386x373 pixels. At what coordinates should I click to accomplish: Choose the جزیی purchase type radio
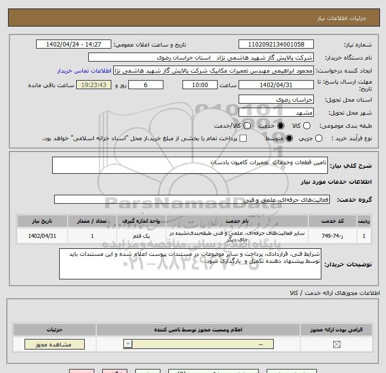(x=318, y=138)
